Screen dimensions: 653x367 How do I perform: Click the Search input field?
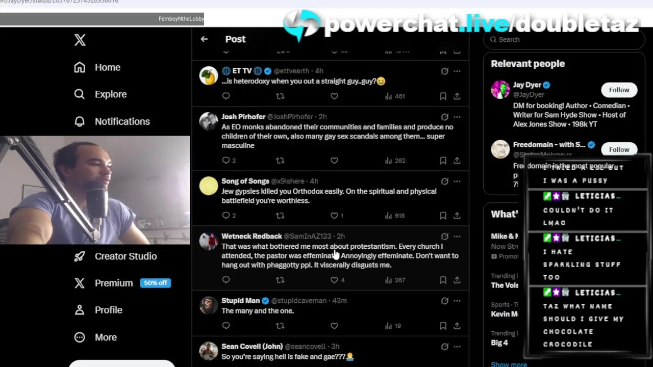coord(564,40)
